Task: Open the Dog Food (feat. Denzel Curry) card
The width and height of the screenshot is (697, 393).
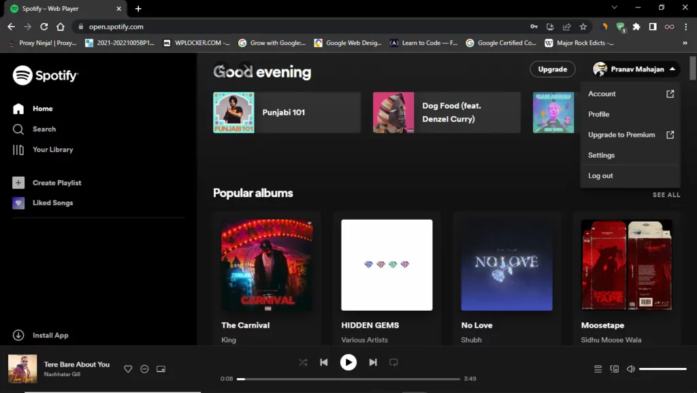Action: tap(447, 112)
